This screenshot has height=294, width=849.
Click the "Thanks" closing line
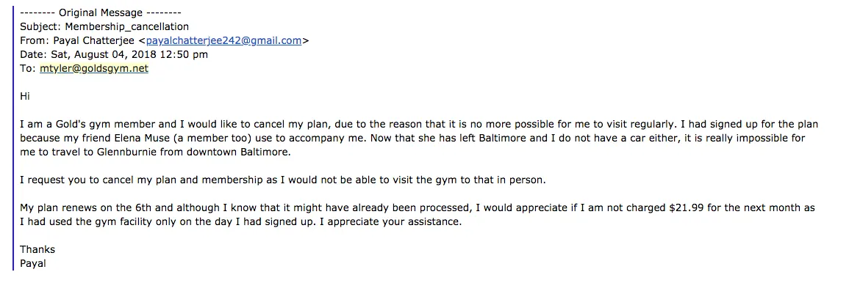(37, 250)
